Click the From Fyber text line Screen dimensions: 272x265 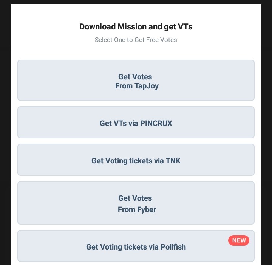[137, 210]
